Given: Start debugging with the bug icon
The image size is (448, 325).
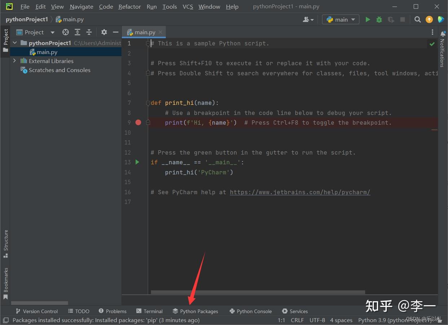Looking at the screenshot, I should [x=379, y=19].
